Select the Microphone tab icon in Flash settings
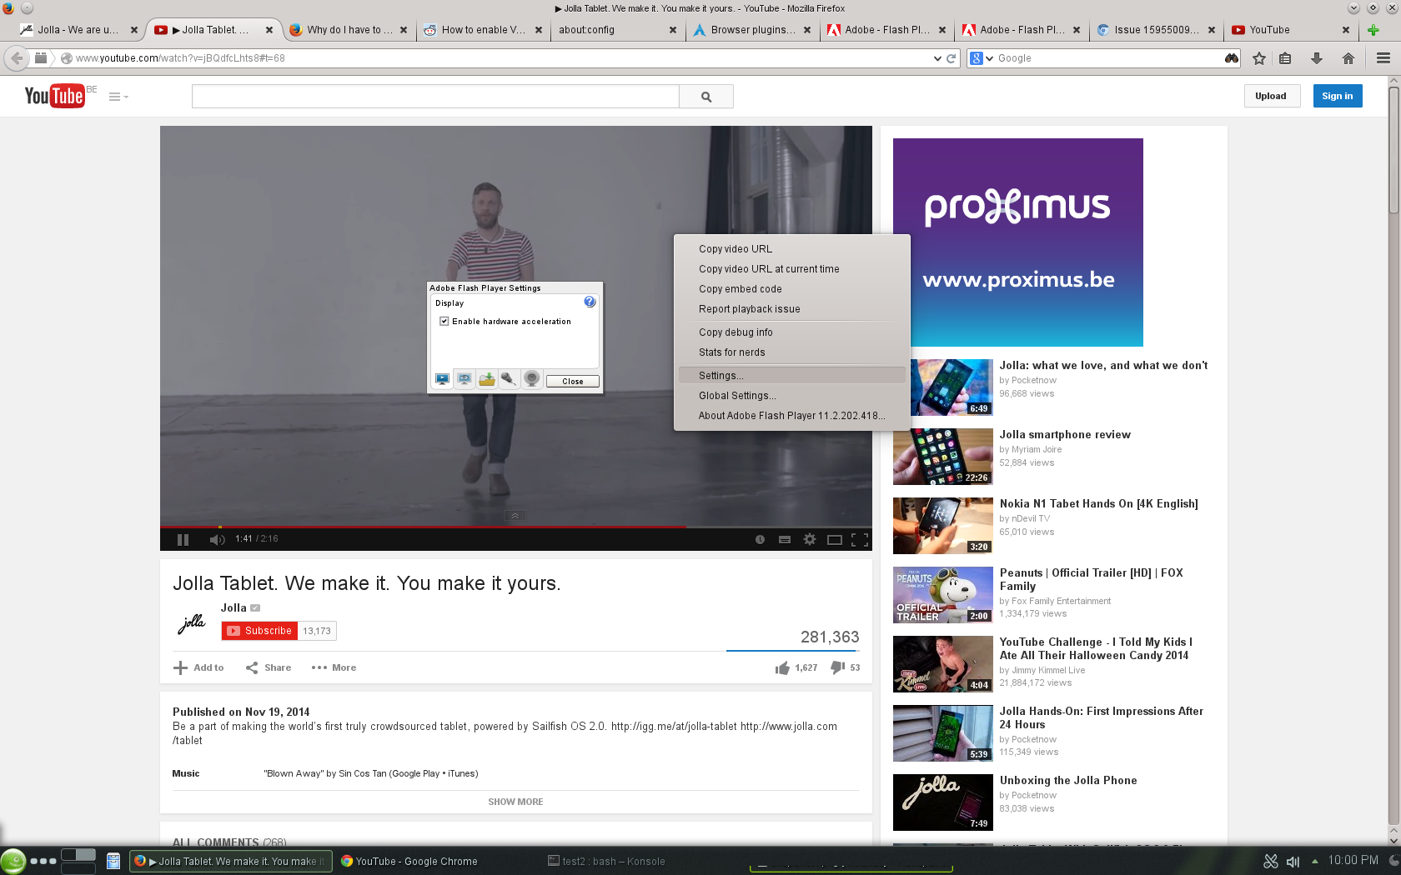Screen dimensions: 1401x875 [509, 379]
